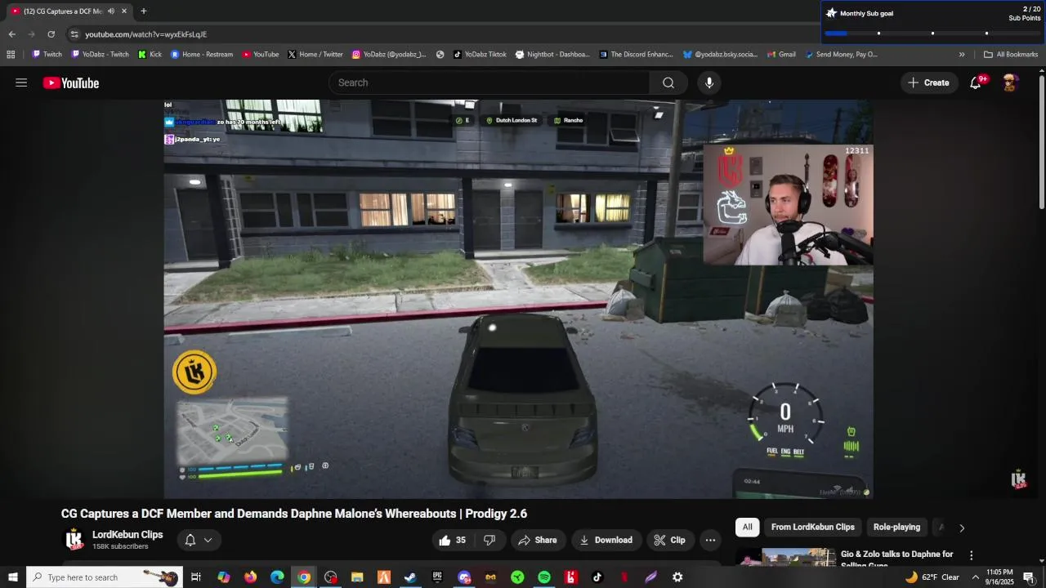Open Task View on the taskbar
Screen dimensions: 1046x588
[196, 577]
